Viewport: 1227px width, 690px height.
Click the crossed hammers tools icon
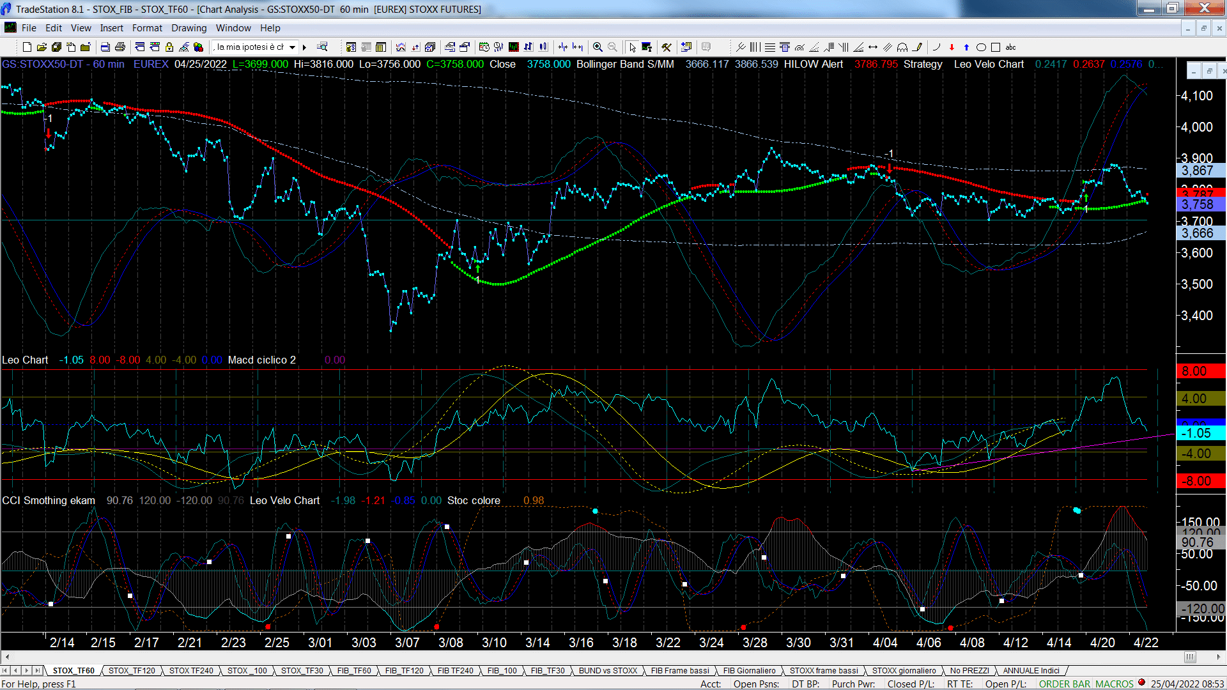point(667,47)
